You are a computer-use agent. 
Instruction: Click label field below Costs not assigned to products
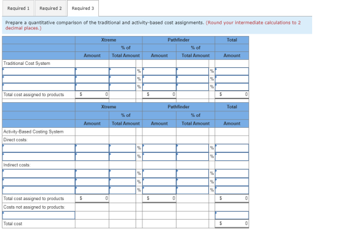click(38, 215)
